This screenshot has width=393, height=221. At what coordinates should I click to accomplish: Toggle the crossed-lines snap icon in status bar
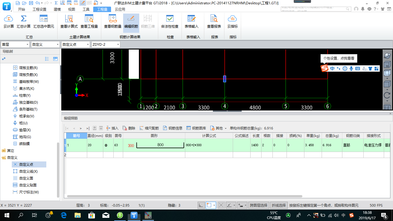click(x=221, y=205)
